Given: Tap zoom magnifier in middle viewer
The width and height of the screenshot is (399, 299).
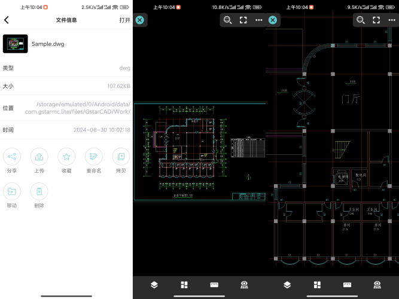Looking at the screenshot, I should [227, 20].
